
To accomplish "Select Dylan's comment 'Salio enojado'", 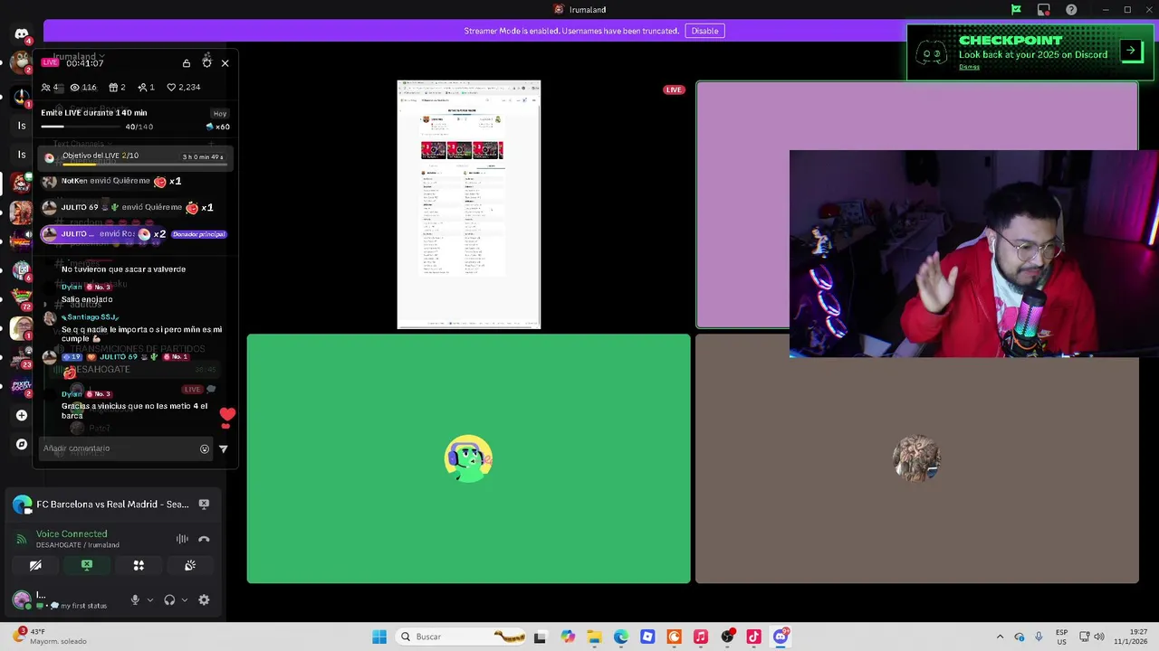I will pos(87,299).
